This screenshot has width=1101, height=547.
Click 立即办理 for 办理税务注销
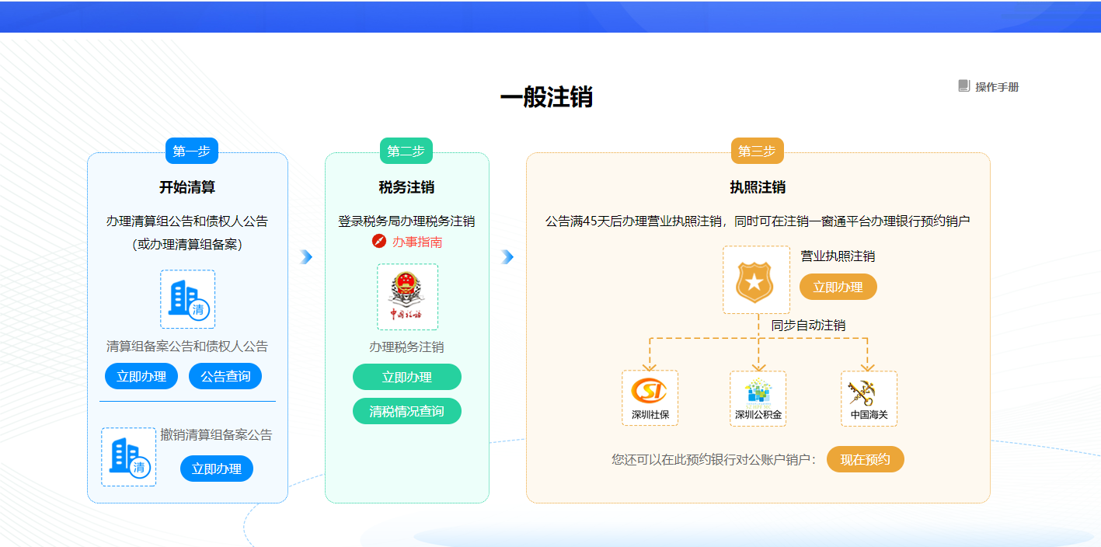[x=406, y=376]
